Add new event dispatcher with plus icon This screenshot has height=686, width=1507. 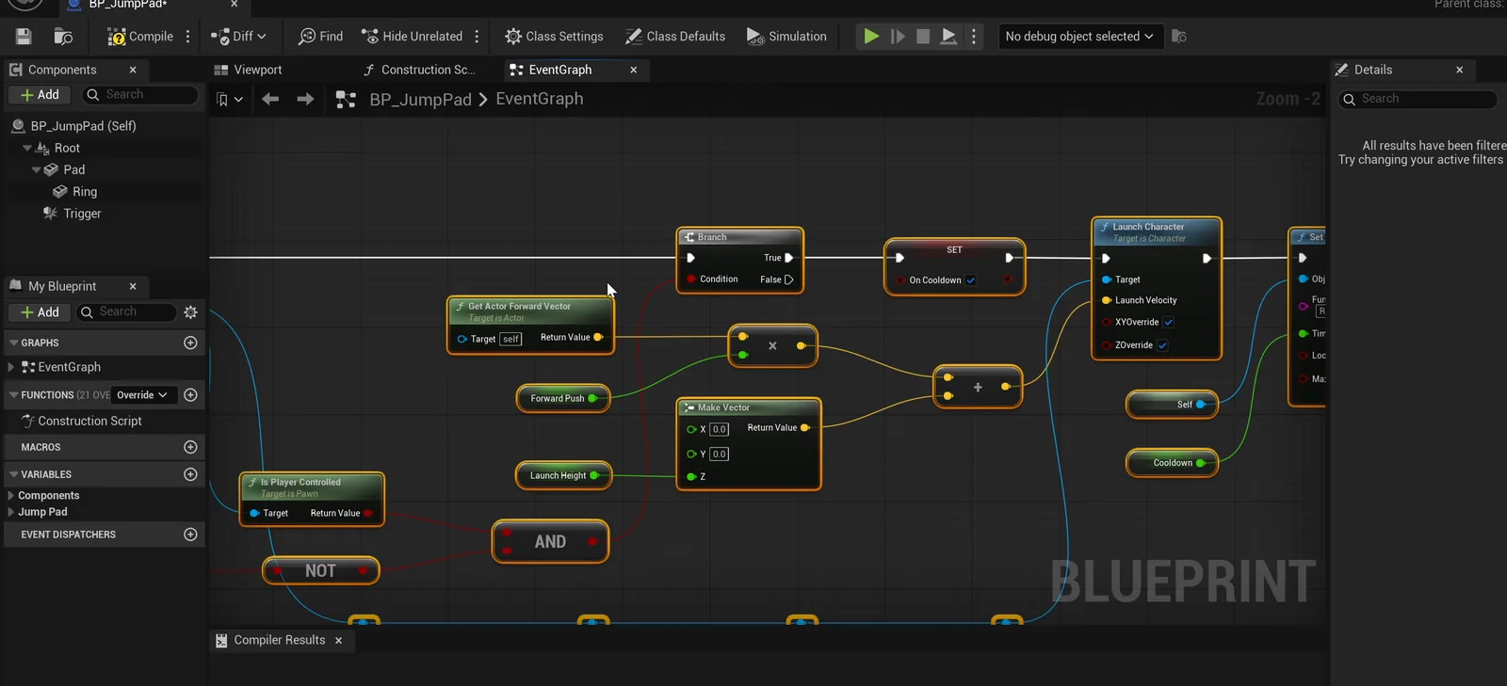click(x=190, y=534)
